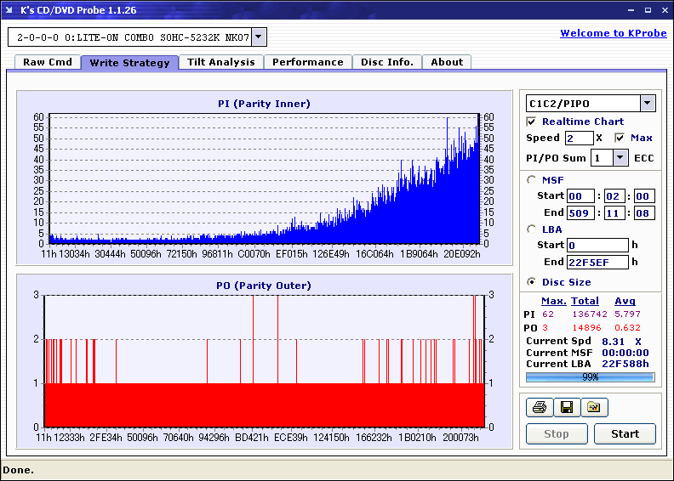Viewport: 674px width, 481px height.
Task: Save scan results with the floppy disk icon
Action: coord(567,408)
